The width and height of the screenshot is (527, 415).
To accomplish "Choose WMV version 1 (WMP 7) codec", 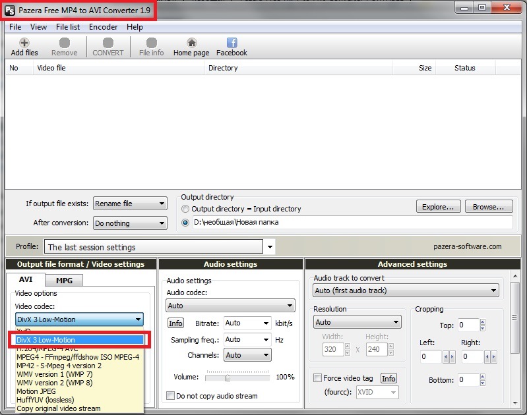I will tap(80, 374).
